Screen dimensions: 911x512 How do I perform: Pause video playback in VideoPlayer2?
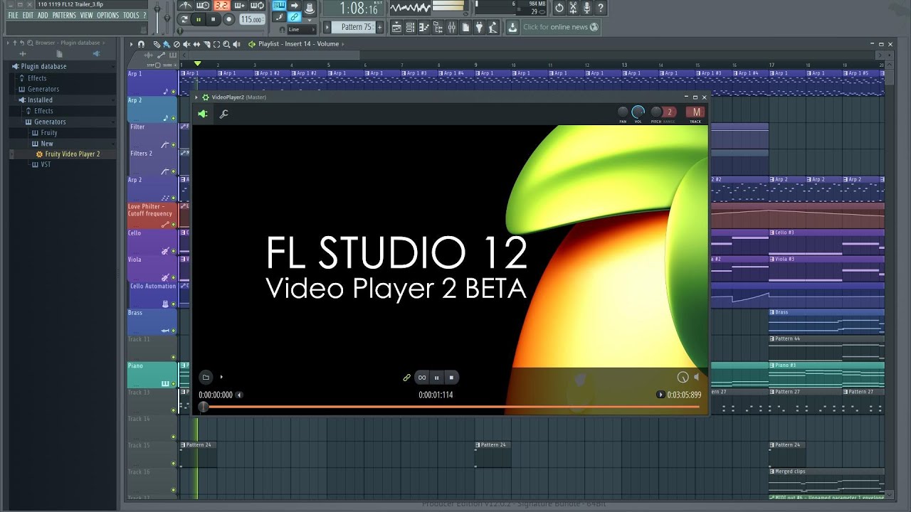tap(437, 378)
